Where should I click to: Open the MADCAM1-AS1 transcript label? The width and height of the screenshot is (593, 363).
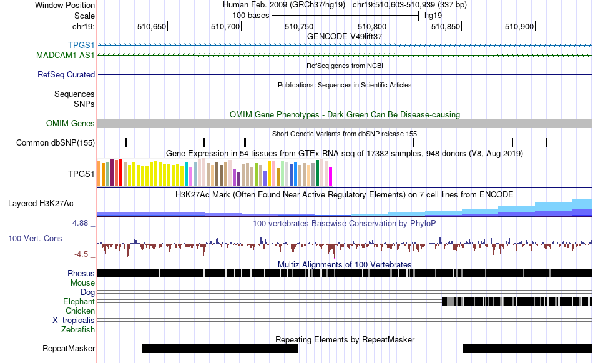tap(66, 55)
